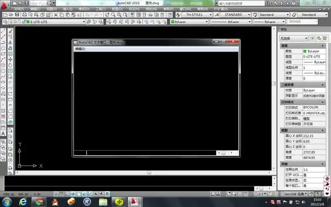Toggle Quick Properties in status bar
Screen dimensions: 331x207
(x=107, y=194)
